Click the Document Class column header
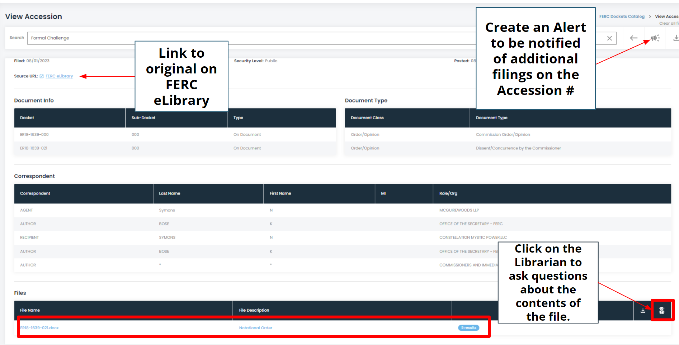Image resolution: width=679 pixels, height=345 pixels. tap(407, 118)
